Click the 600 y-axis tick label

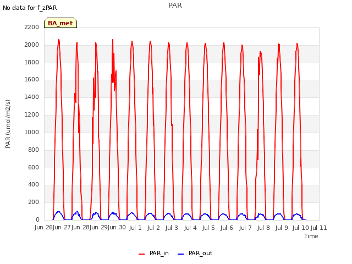[x=34, y=167]
